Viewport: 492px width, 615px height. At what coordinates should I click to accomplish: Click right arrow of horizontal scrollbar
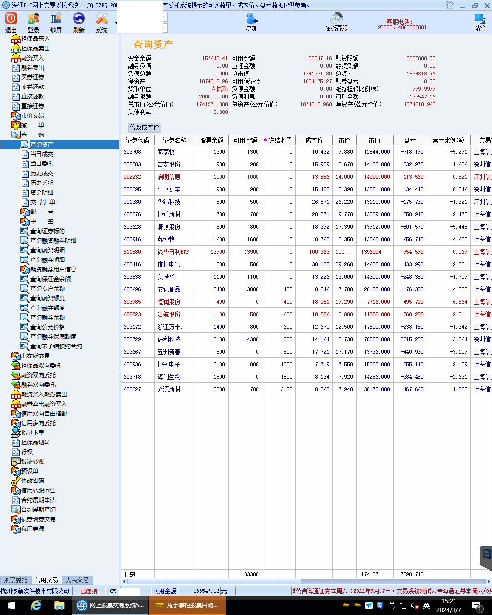coord(488,581)
